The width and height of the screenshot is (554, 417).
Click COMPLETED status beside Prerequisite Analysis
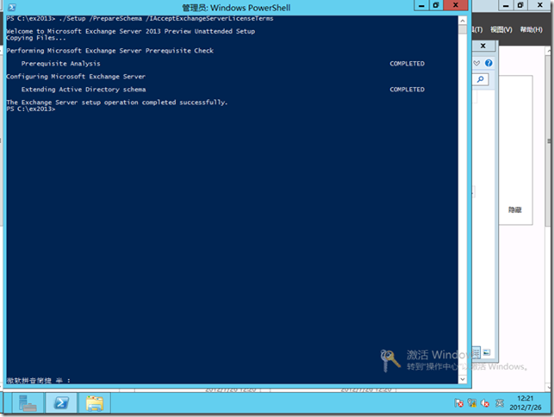(x=407, y=64)
